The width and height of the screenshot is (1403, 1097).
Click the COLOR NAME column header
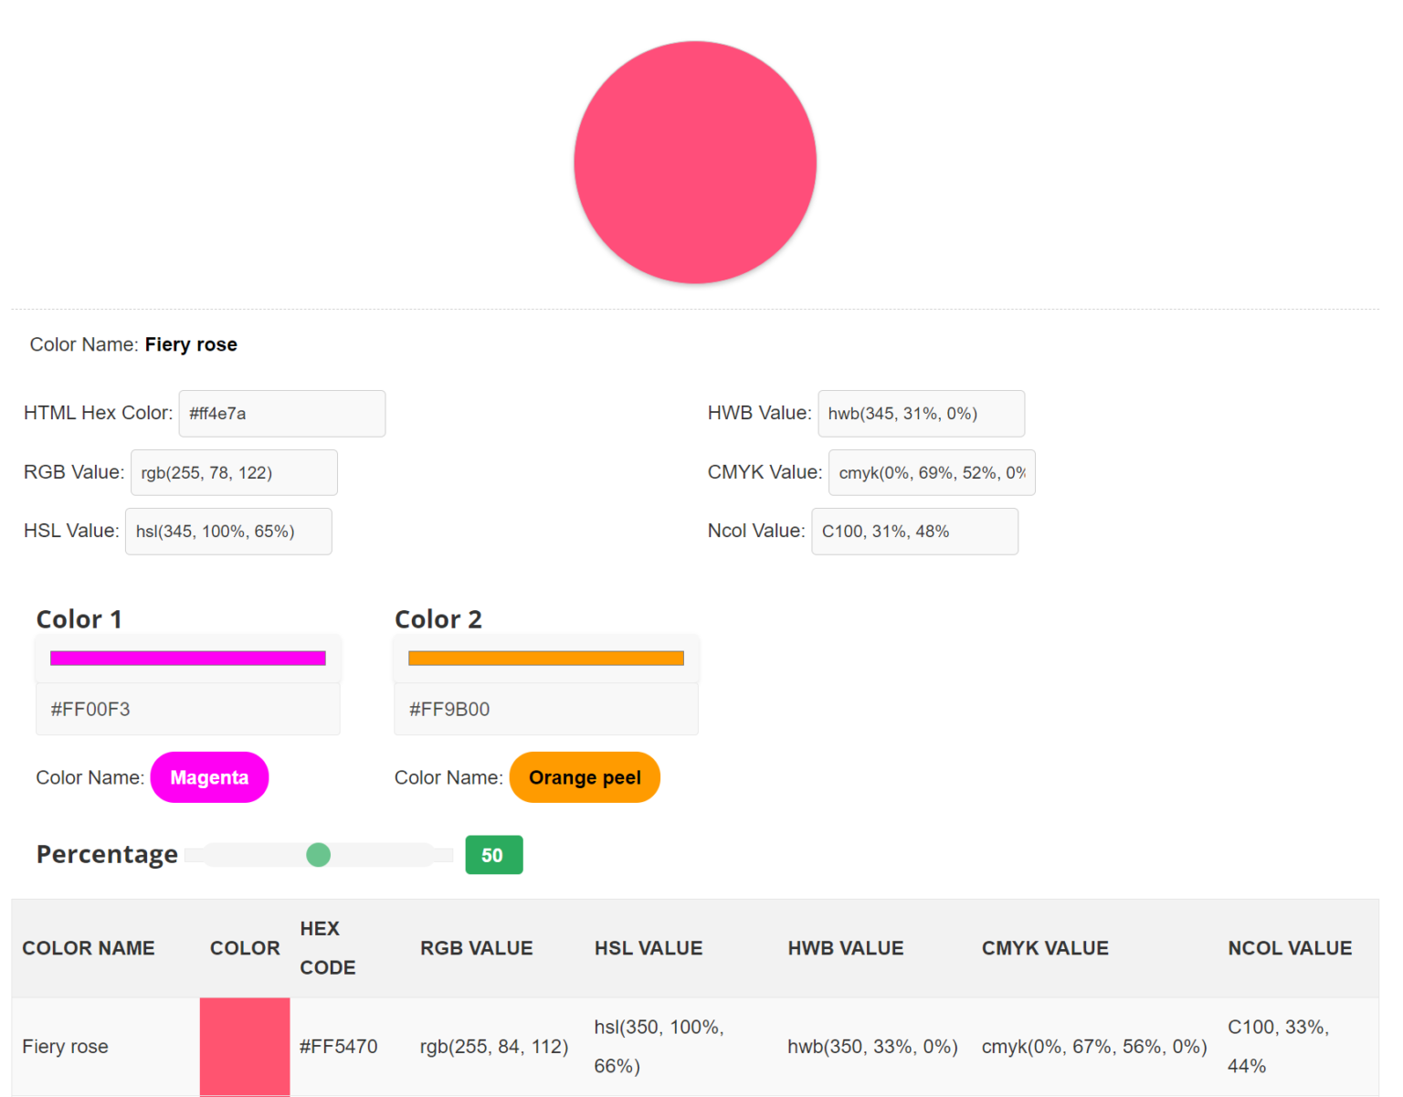(89, 948)
